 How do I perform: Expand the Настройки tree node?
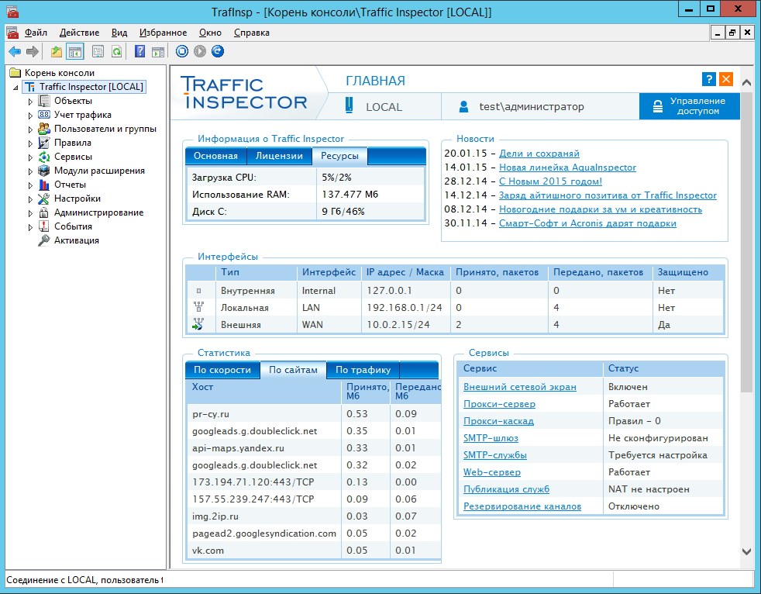tap(31, 199)
